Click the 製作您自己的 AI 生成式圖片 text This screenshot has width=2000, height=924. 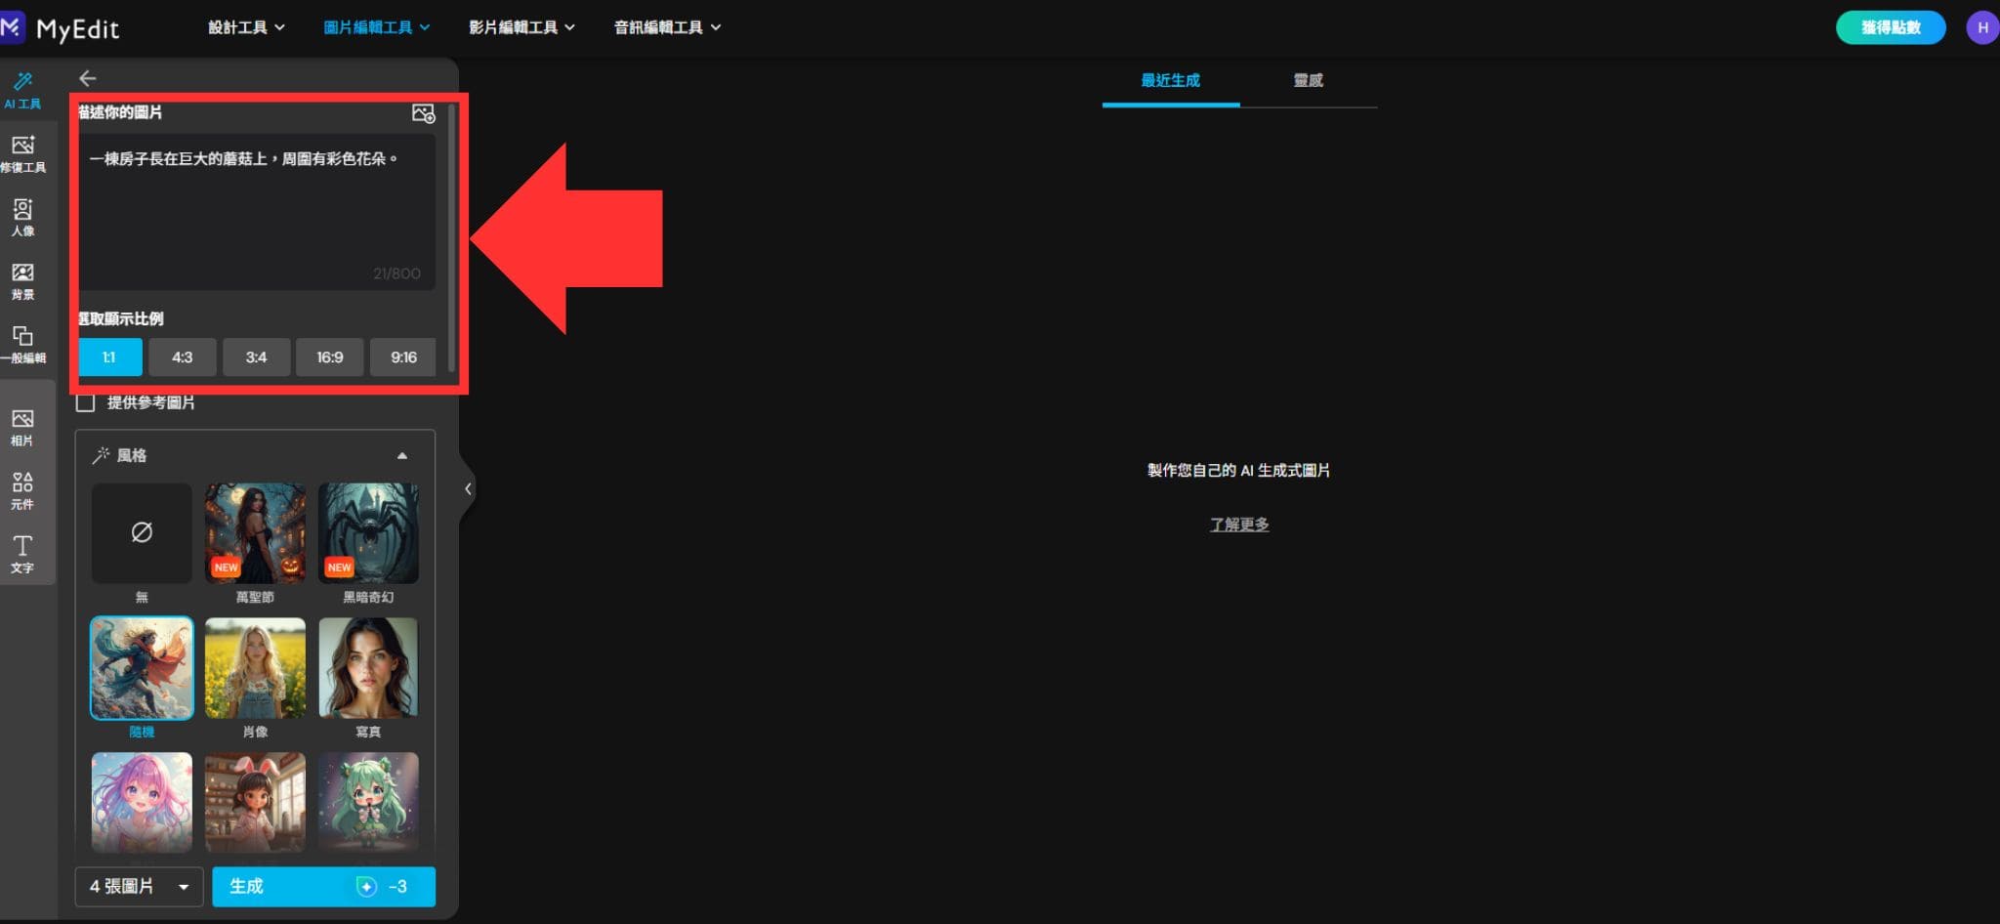tap(1238, 471)
